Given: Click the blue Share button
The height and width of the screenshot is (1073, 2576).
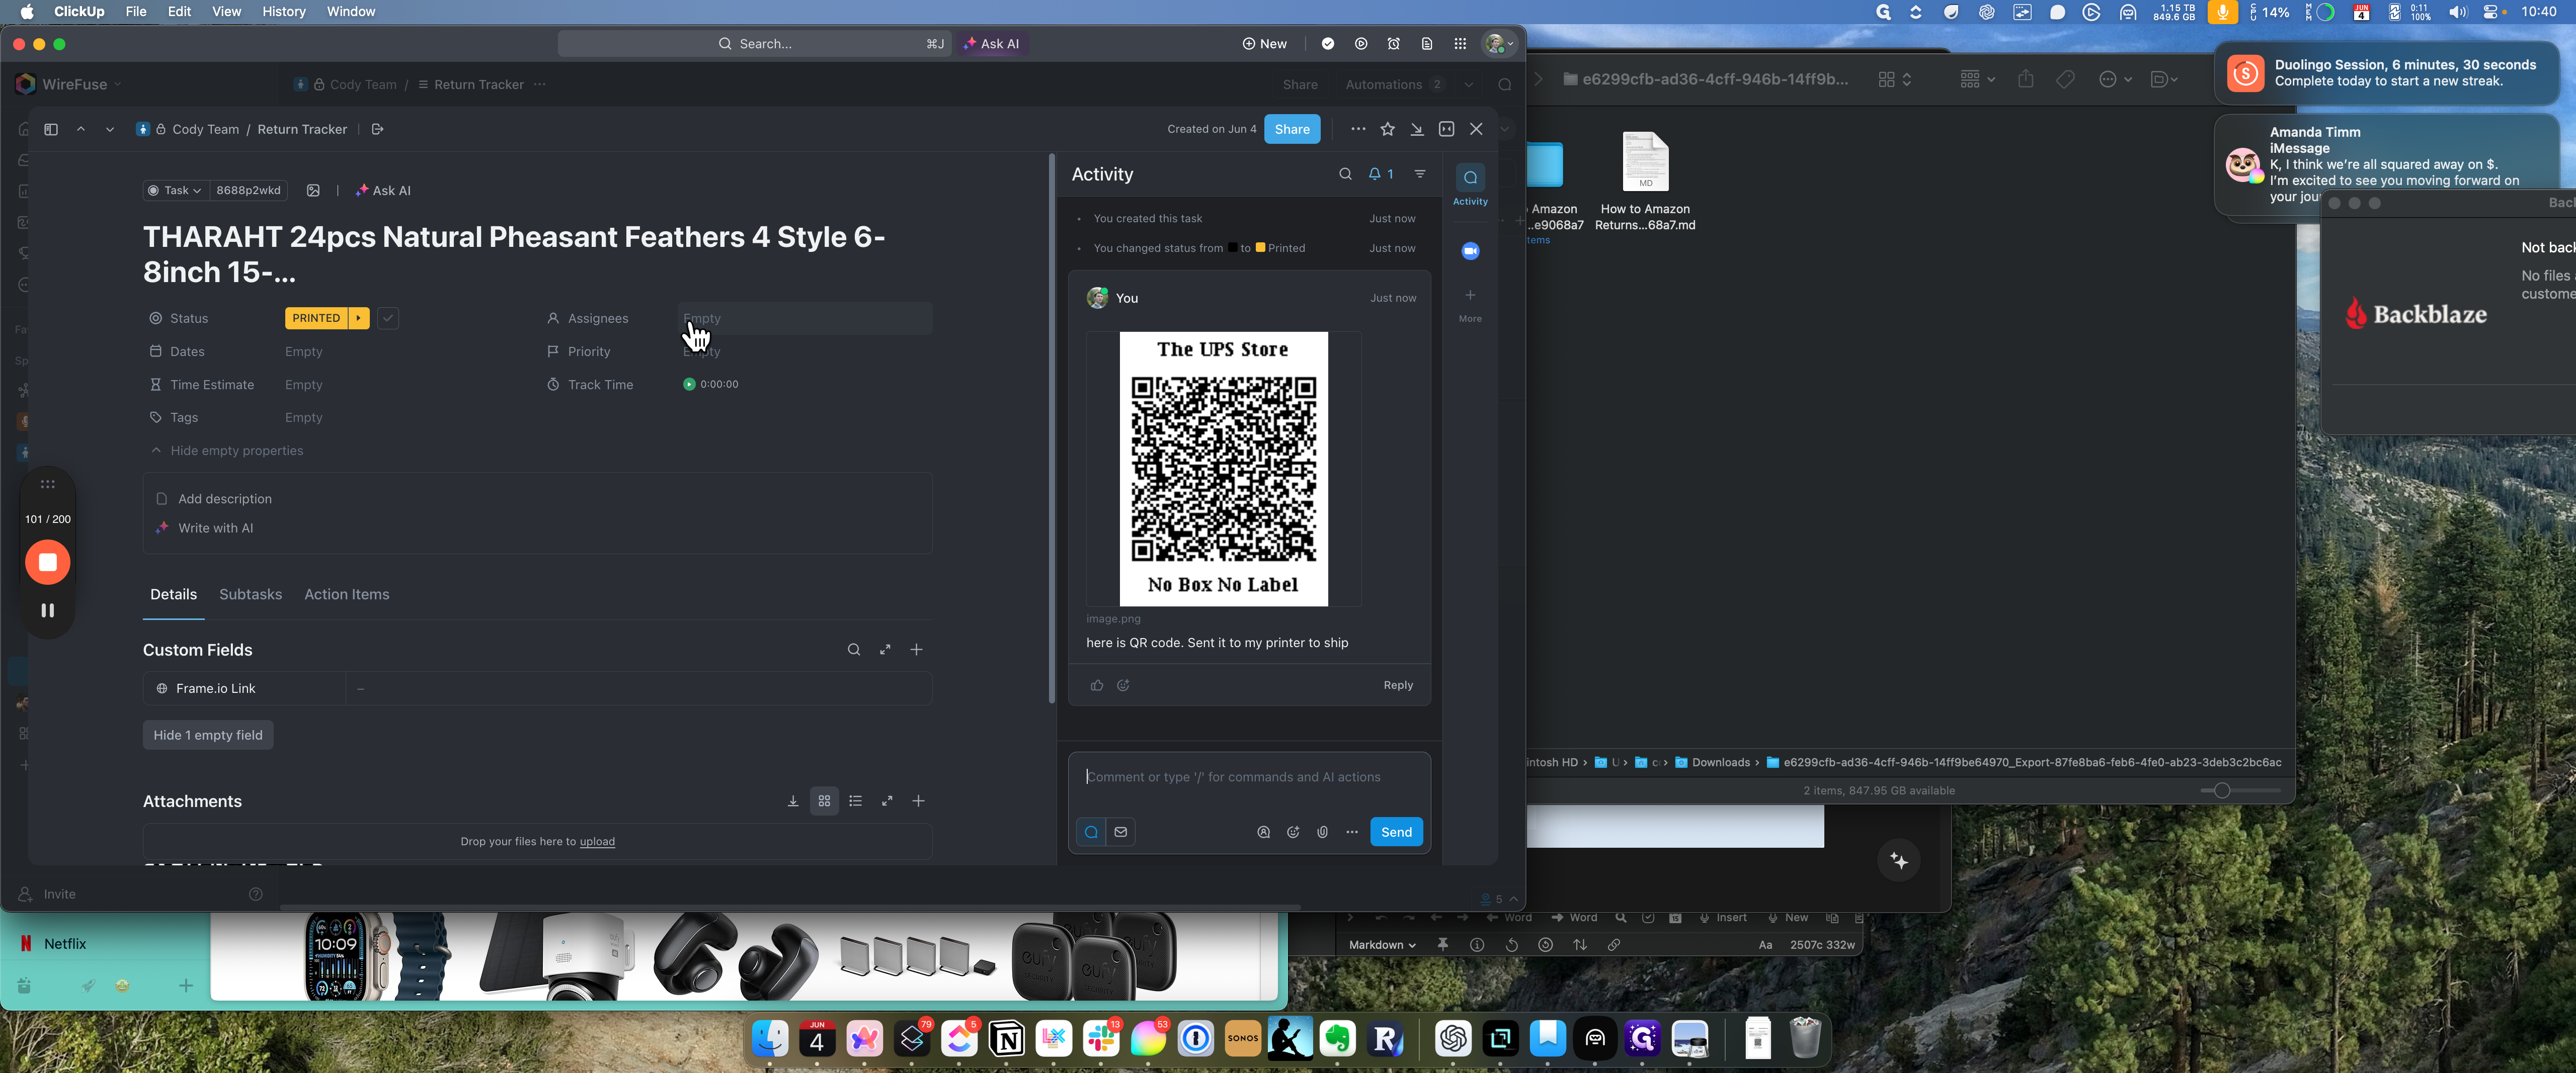Looking at the screenshot, I should coord(1292,129).
